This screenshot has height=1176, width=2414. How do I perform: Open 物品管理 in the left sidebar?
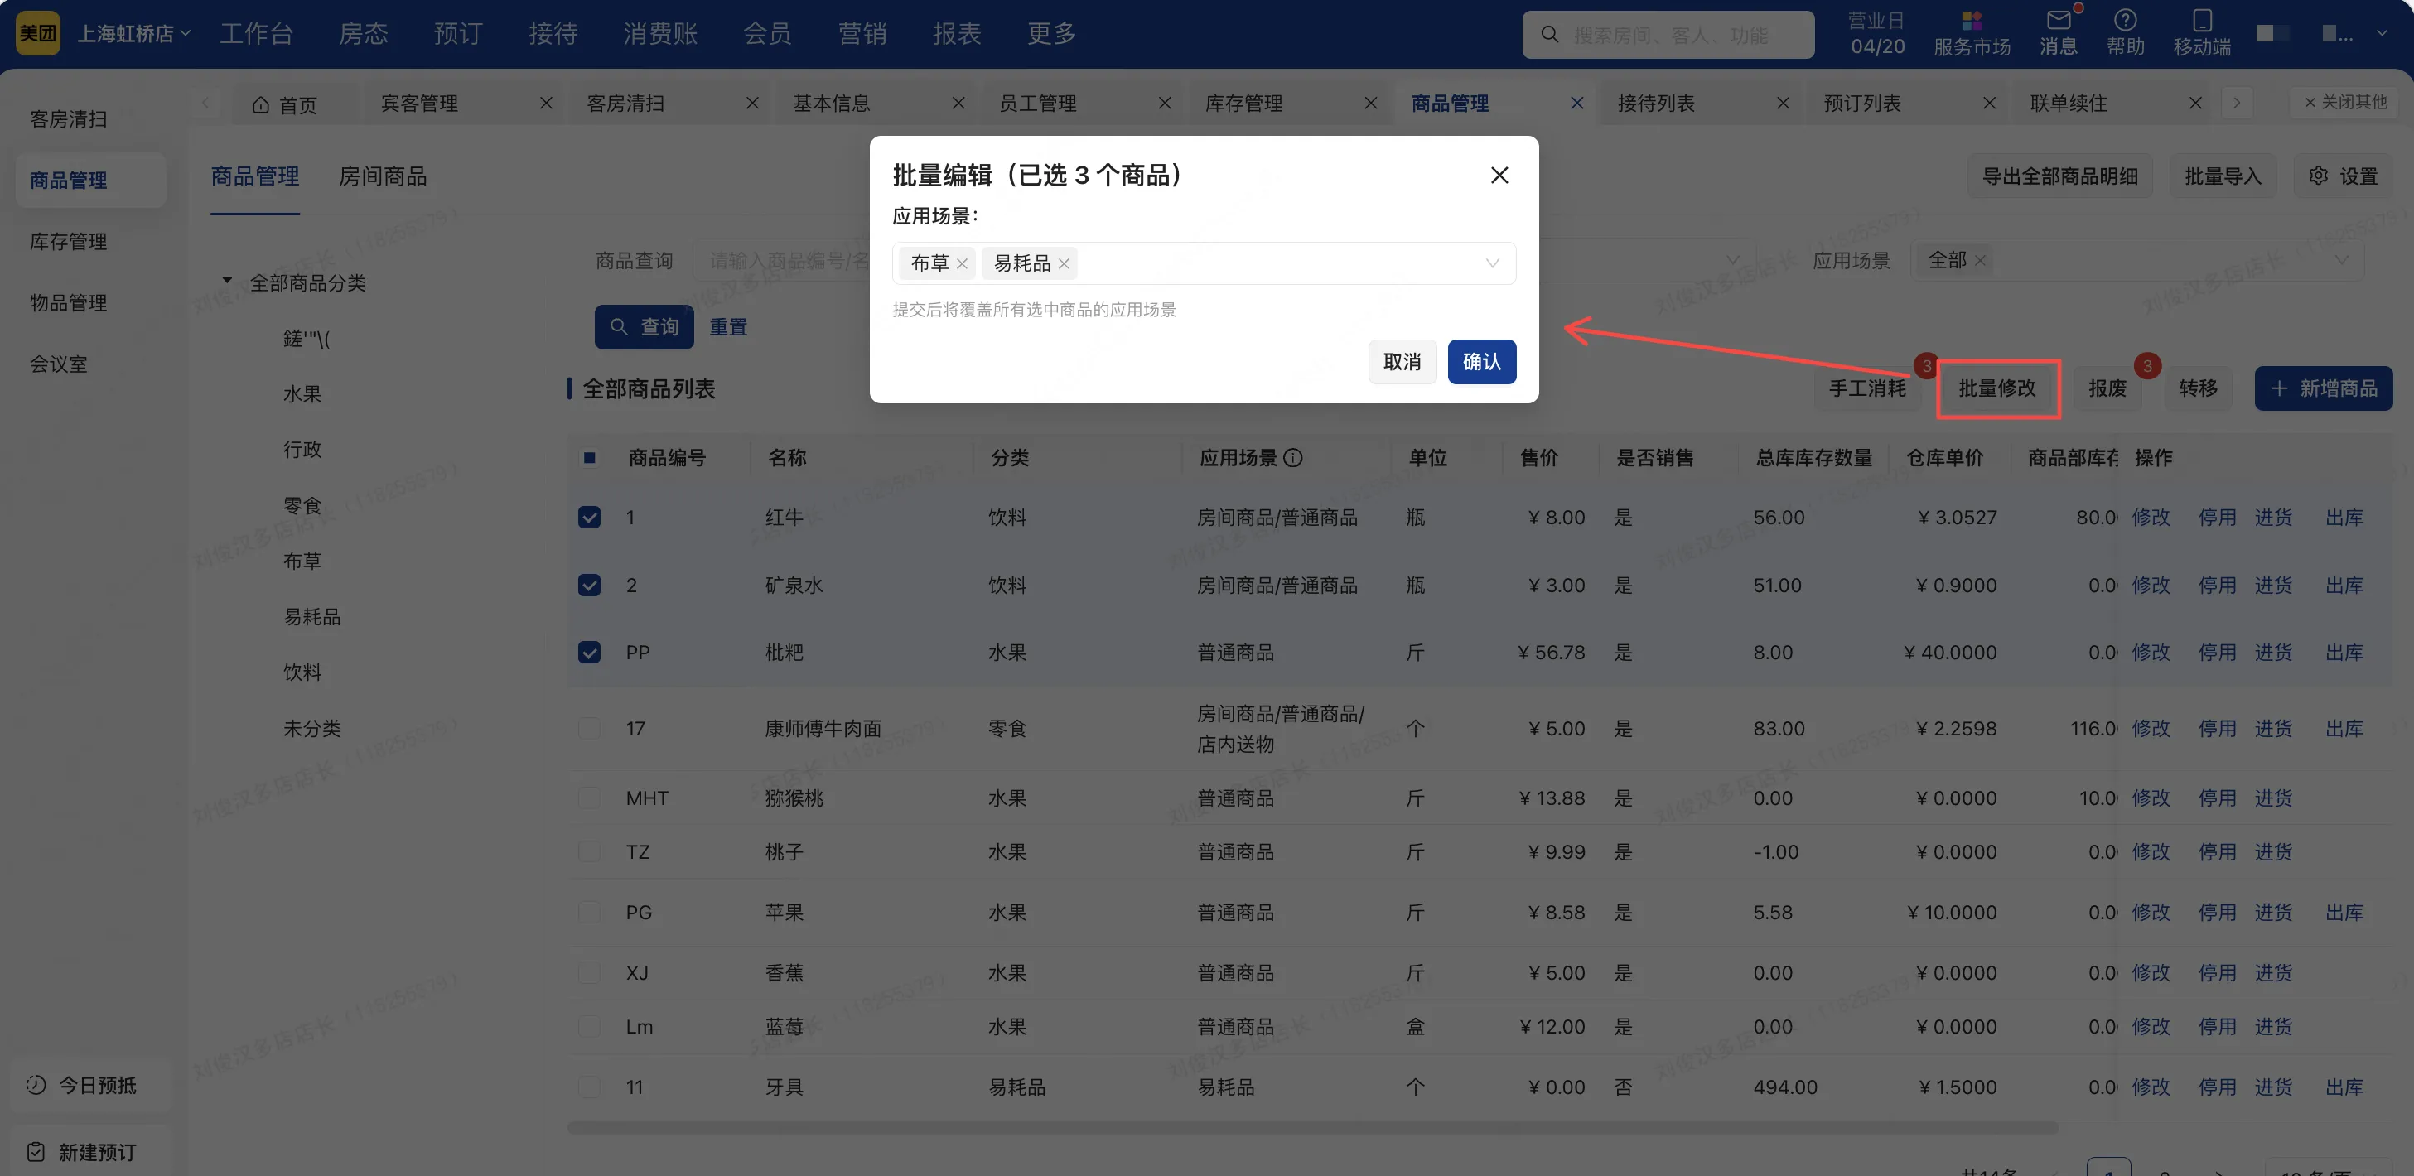pos(69,302)
